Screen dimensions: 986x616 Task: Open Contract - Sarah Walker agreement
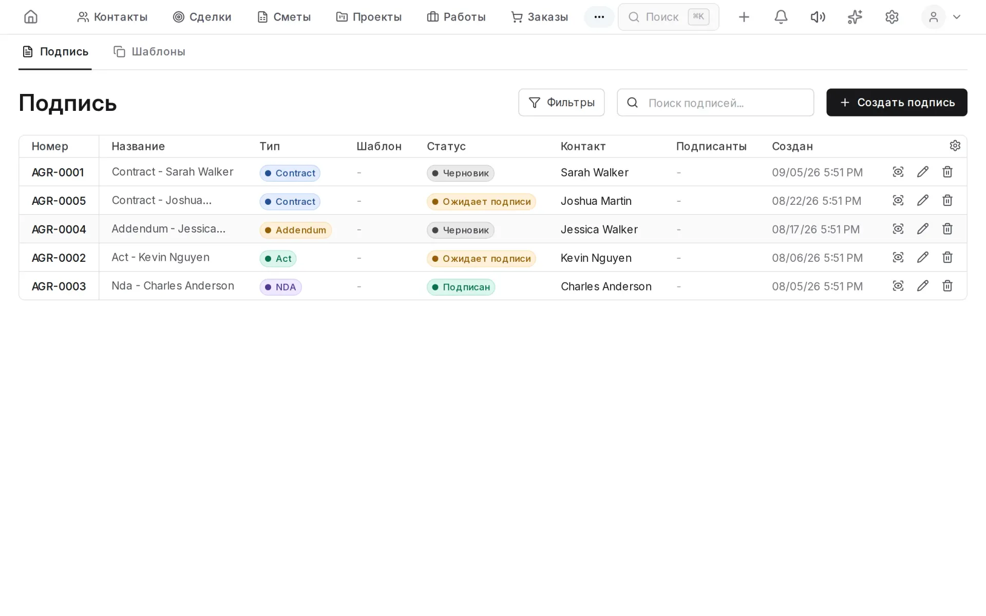coord(173,172)
